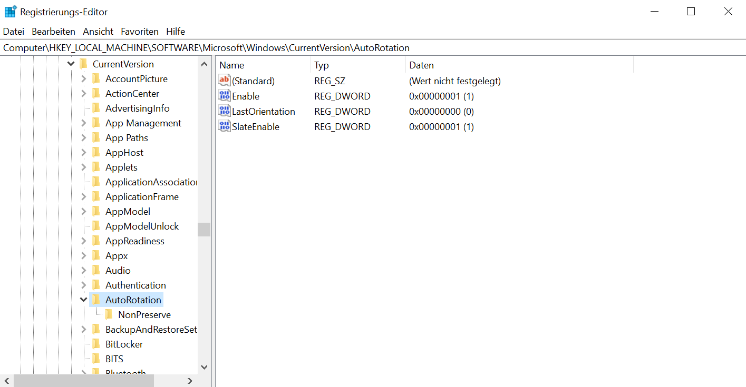Click the Audio folder icon

(x=96, y=270)
